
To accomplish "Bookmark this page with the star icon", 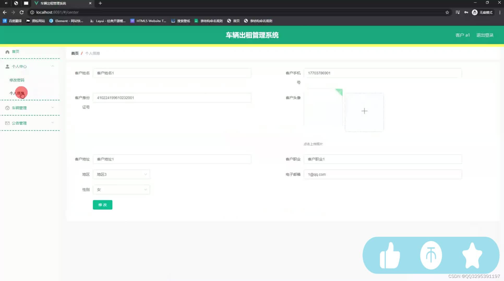I will (x=447, y=12).
